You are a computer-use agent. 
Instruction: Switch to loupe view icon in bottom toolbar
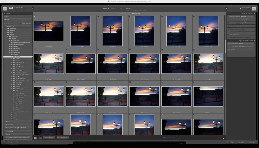pos(40,138)
